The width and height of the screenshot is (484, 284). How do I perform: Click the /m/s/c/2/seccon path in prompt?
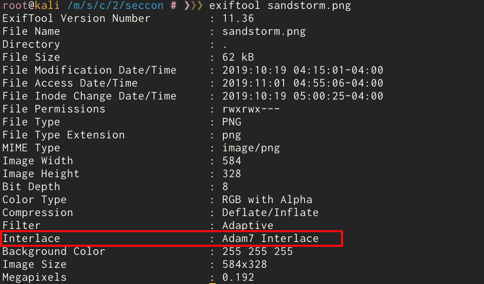point(116,6)
